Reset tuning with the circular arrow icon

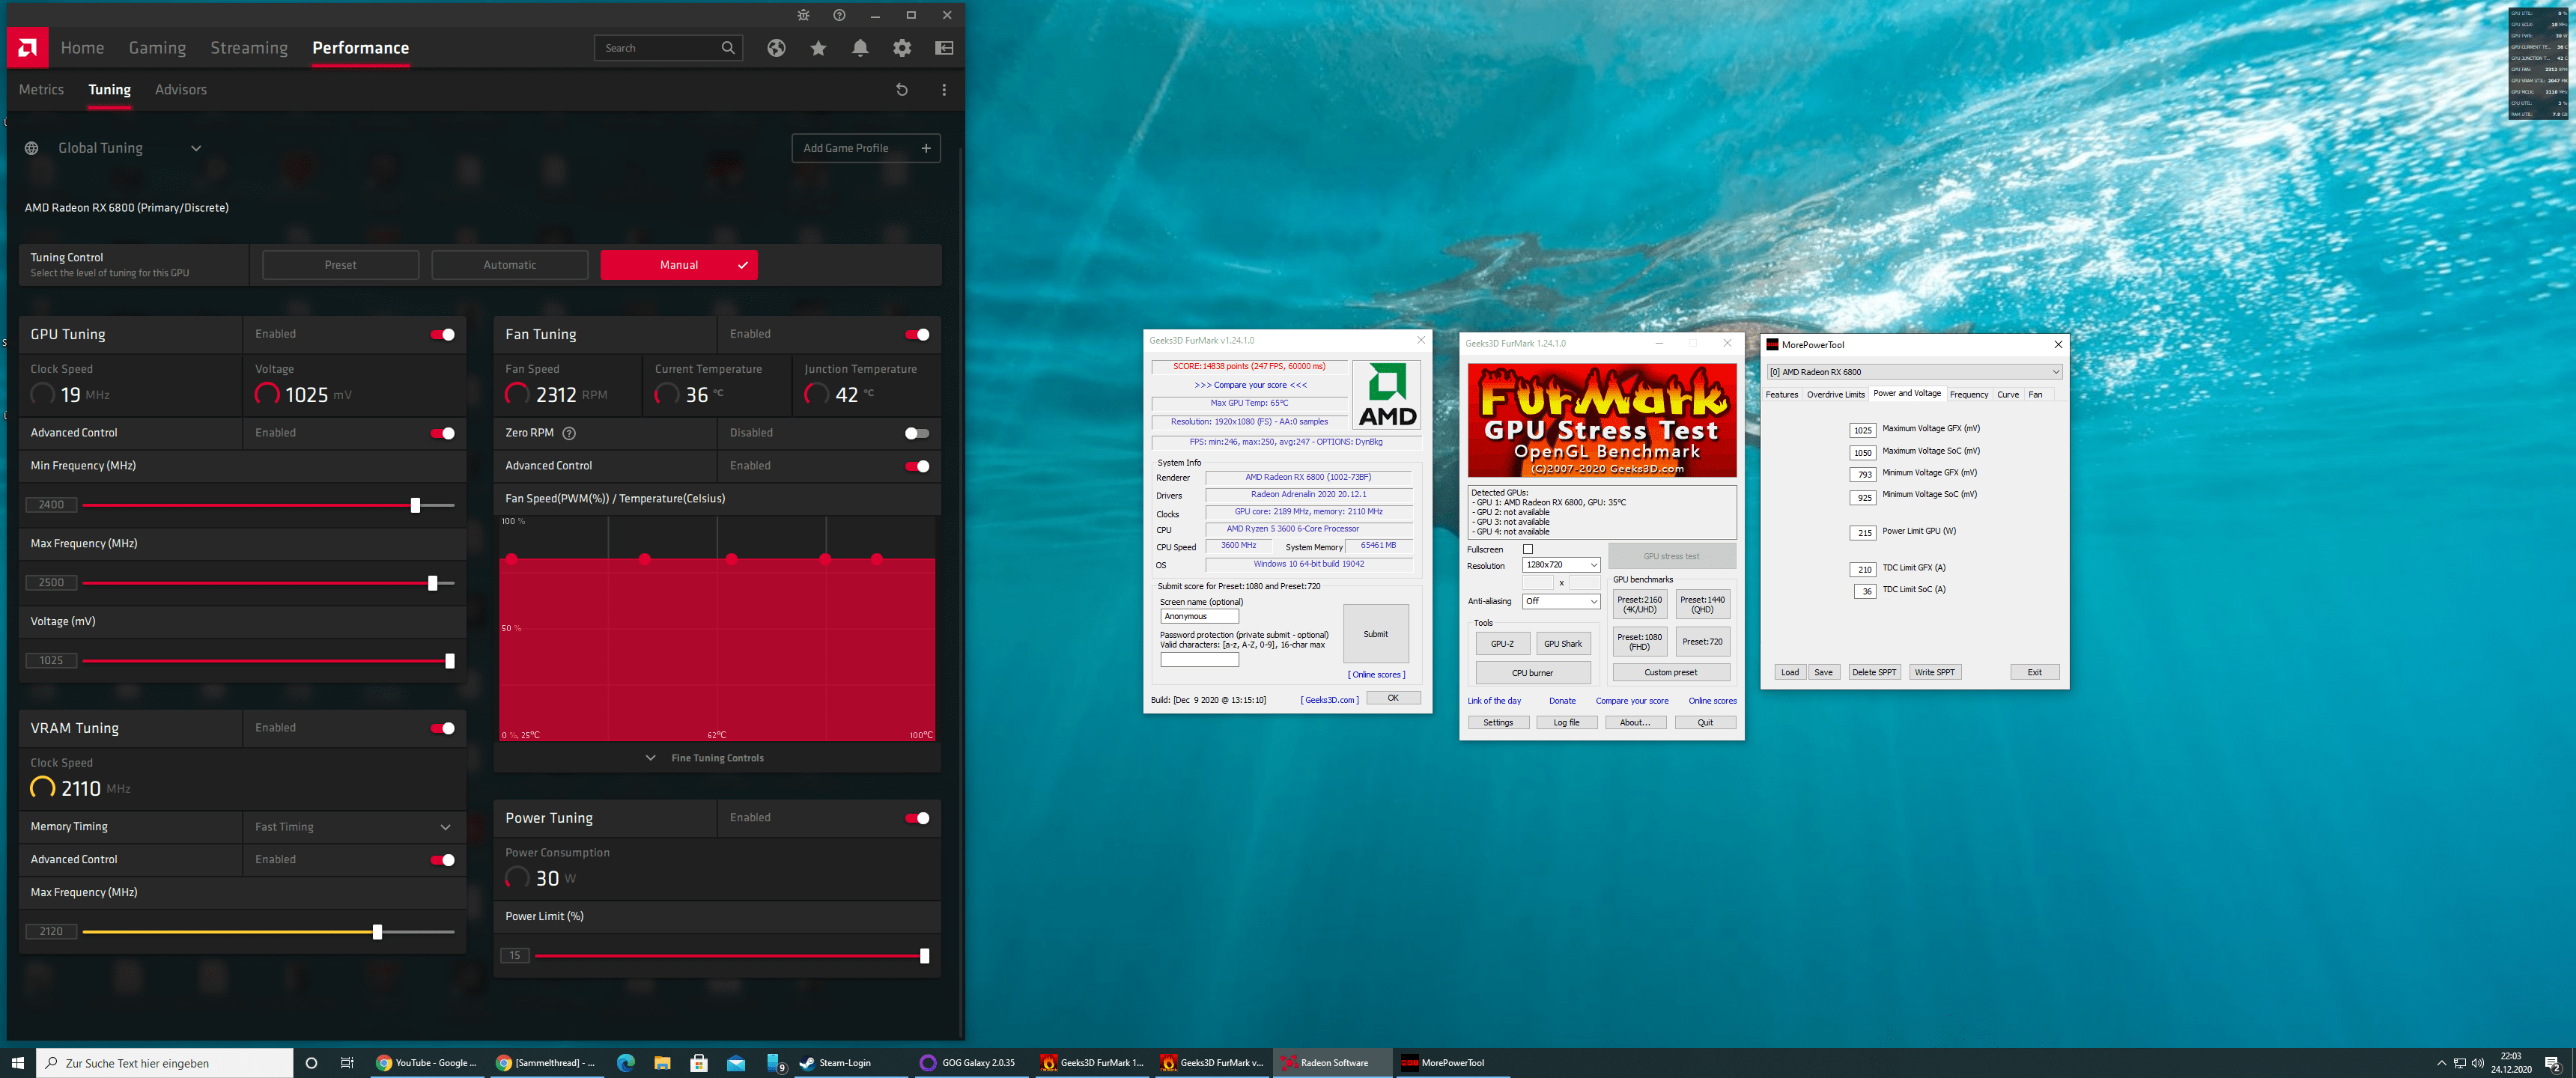(902, 90)
